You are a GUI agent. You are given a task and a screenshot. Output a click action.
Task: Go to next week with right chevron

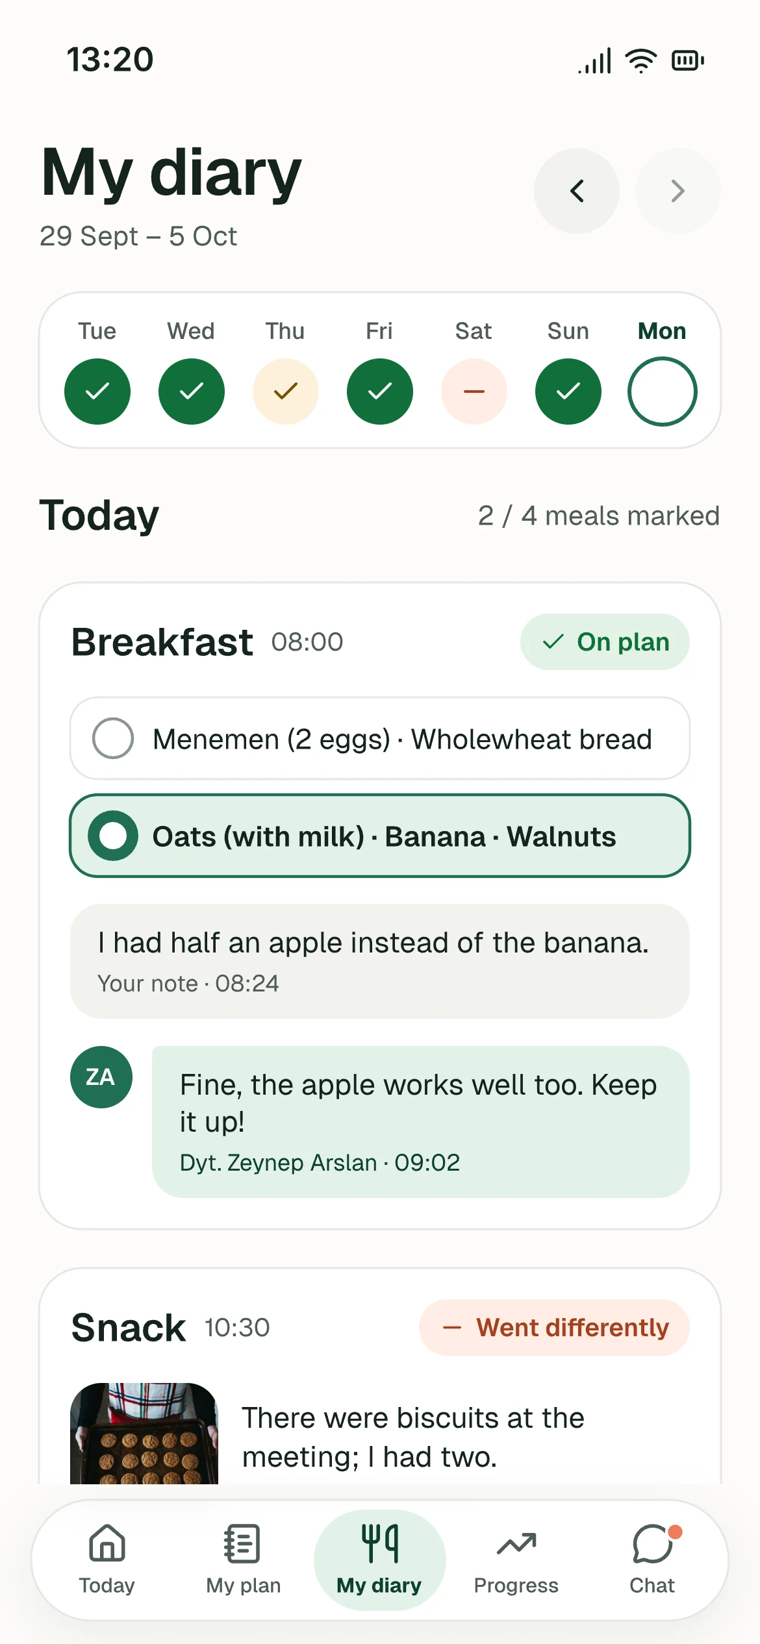pyautogui.click(x=678, y=191)
